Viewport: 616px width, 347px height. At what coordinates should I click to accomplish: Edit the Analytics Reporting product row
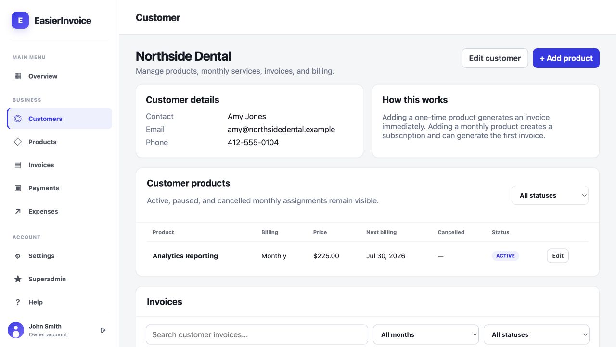[x=558, y=256]
